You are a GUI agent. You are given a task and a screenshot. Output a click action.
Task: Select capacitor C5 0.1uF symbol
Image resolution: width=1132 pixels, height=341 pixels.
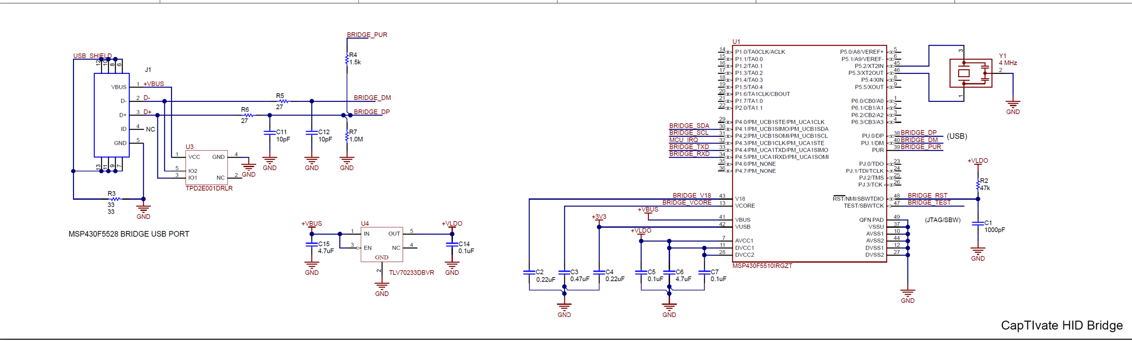641,273
